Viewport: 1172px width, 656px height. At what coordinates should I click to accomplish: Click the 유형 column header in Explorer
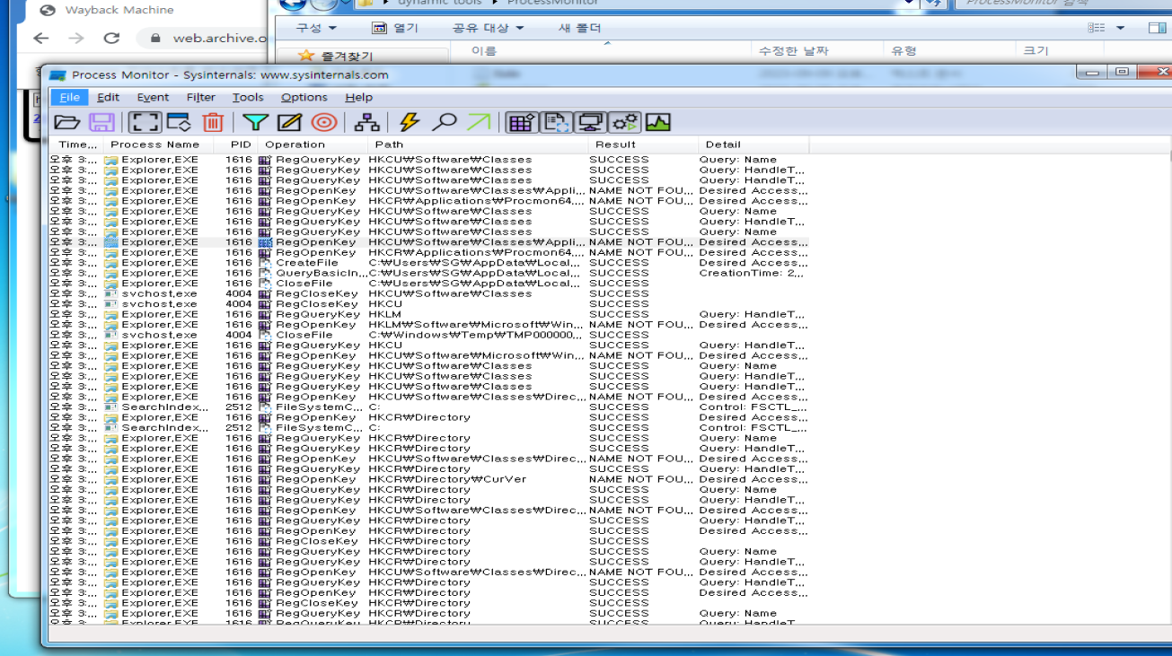[x=903, y=51]
